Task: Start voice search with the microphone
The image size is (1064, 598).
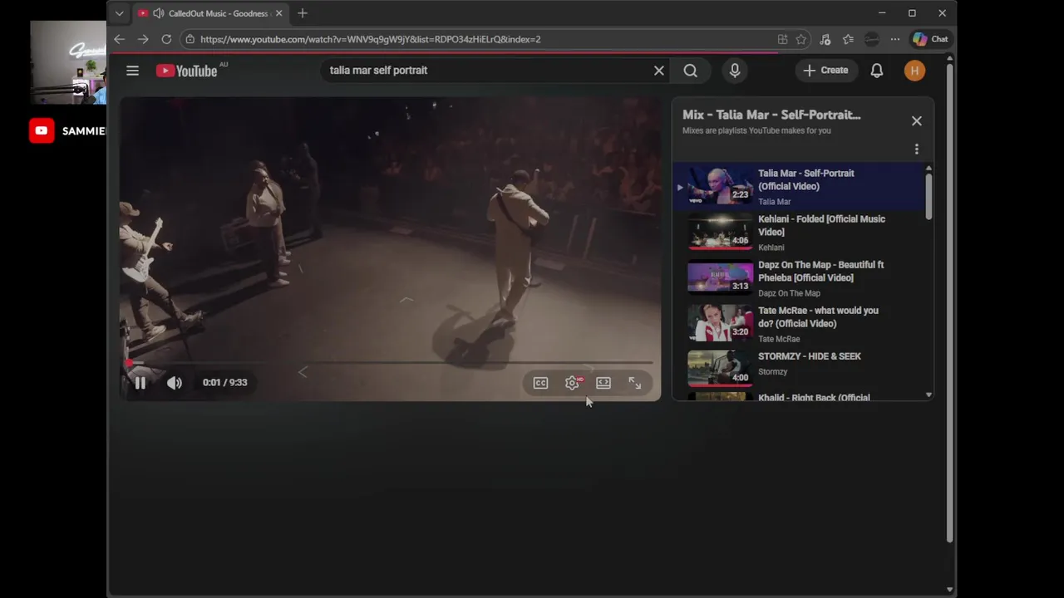Action: (x=735, y=71)
